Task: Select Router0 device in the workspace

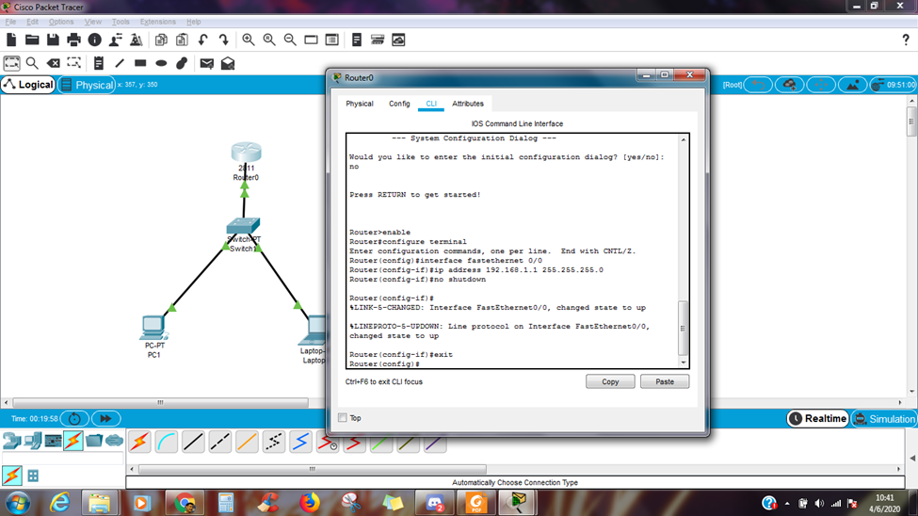Action: (x=246, y=153)
